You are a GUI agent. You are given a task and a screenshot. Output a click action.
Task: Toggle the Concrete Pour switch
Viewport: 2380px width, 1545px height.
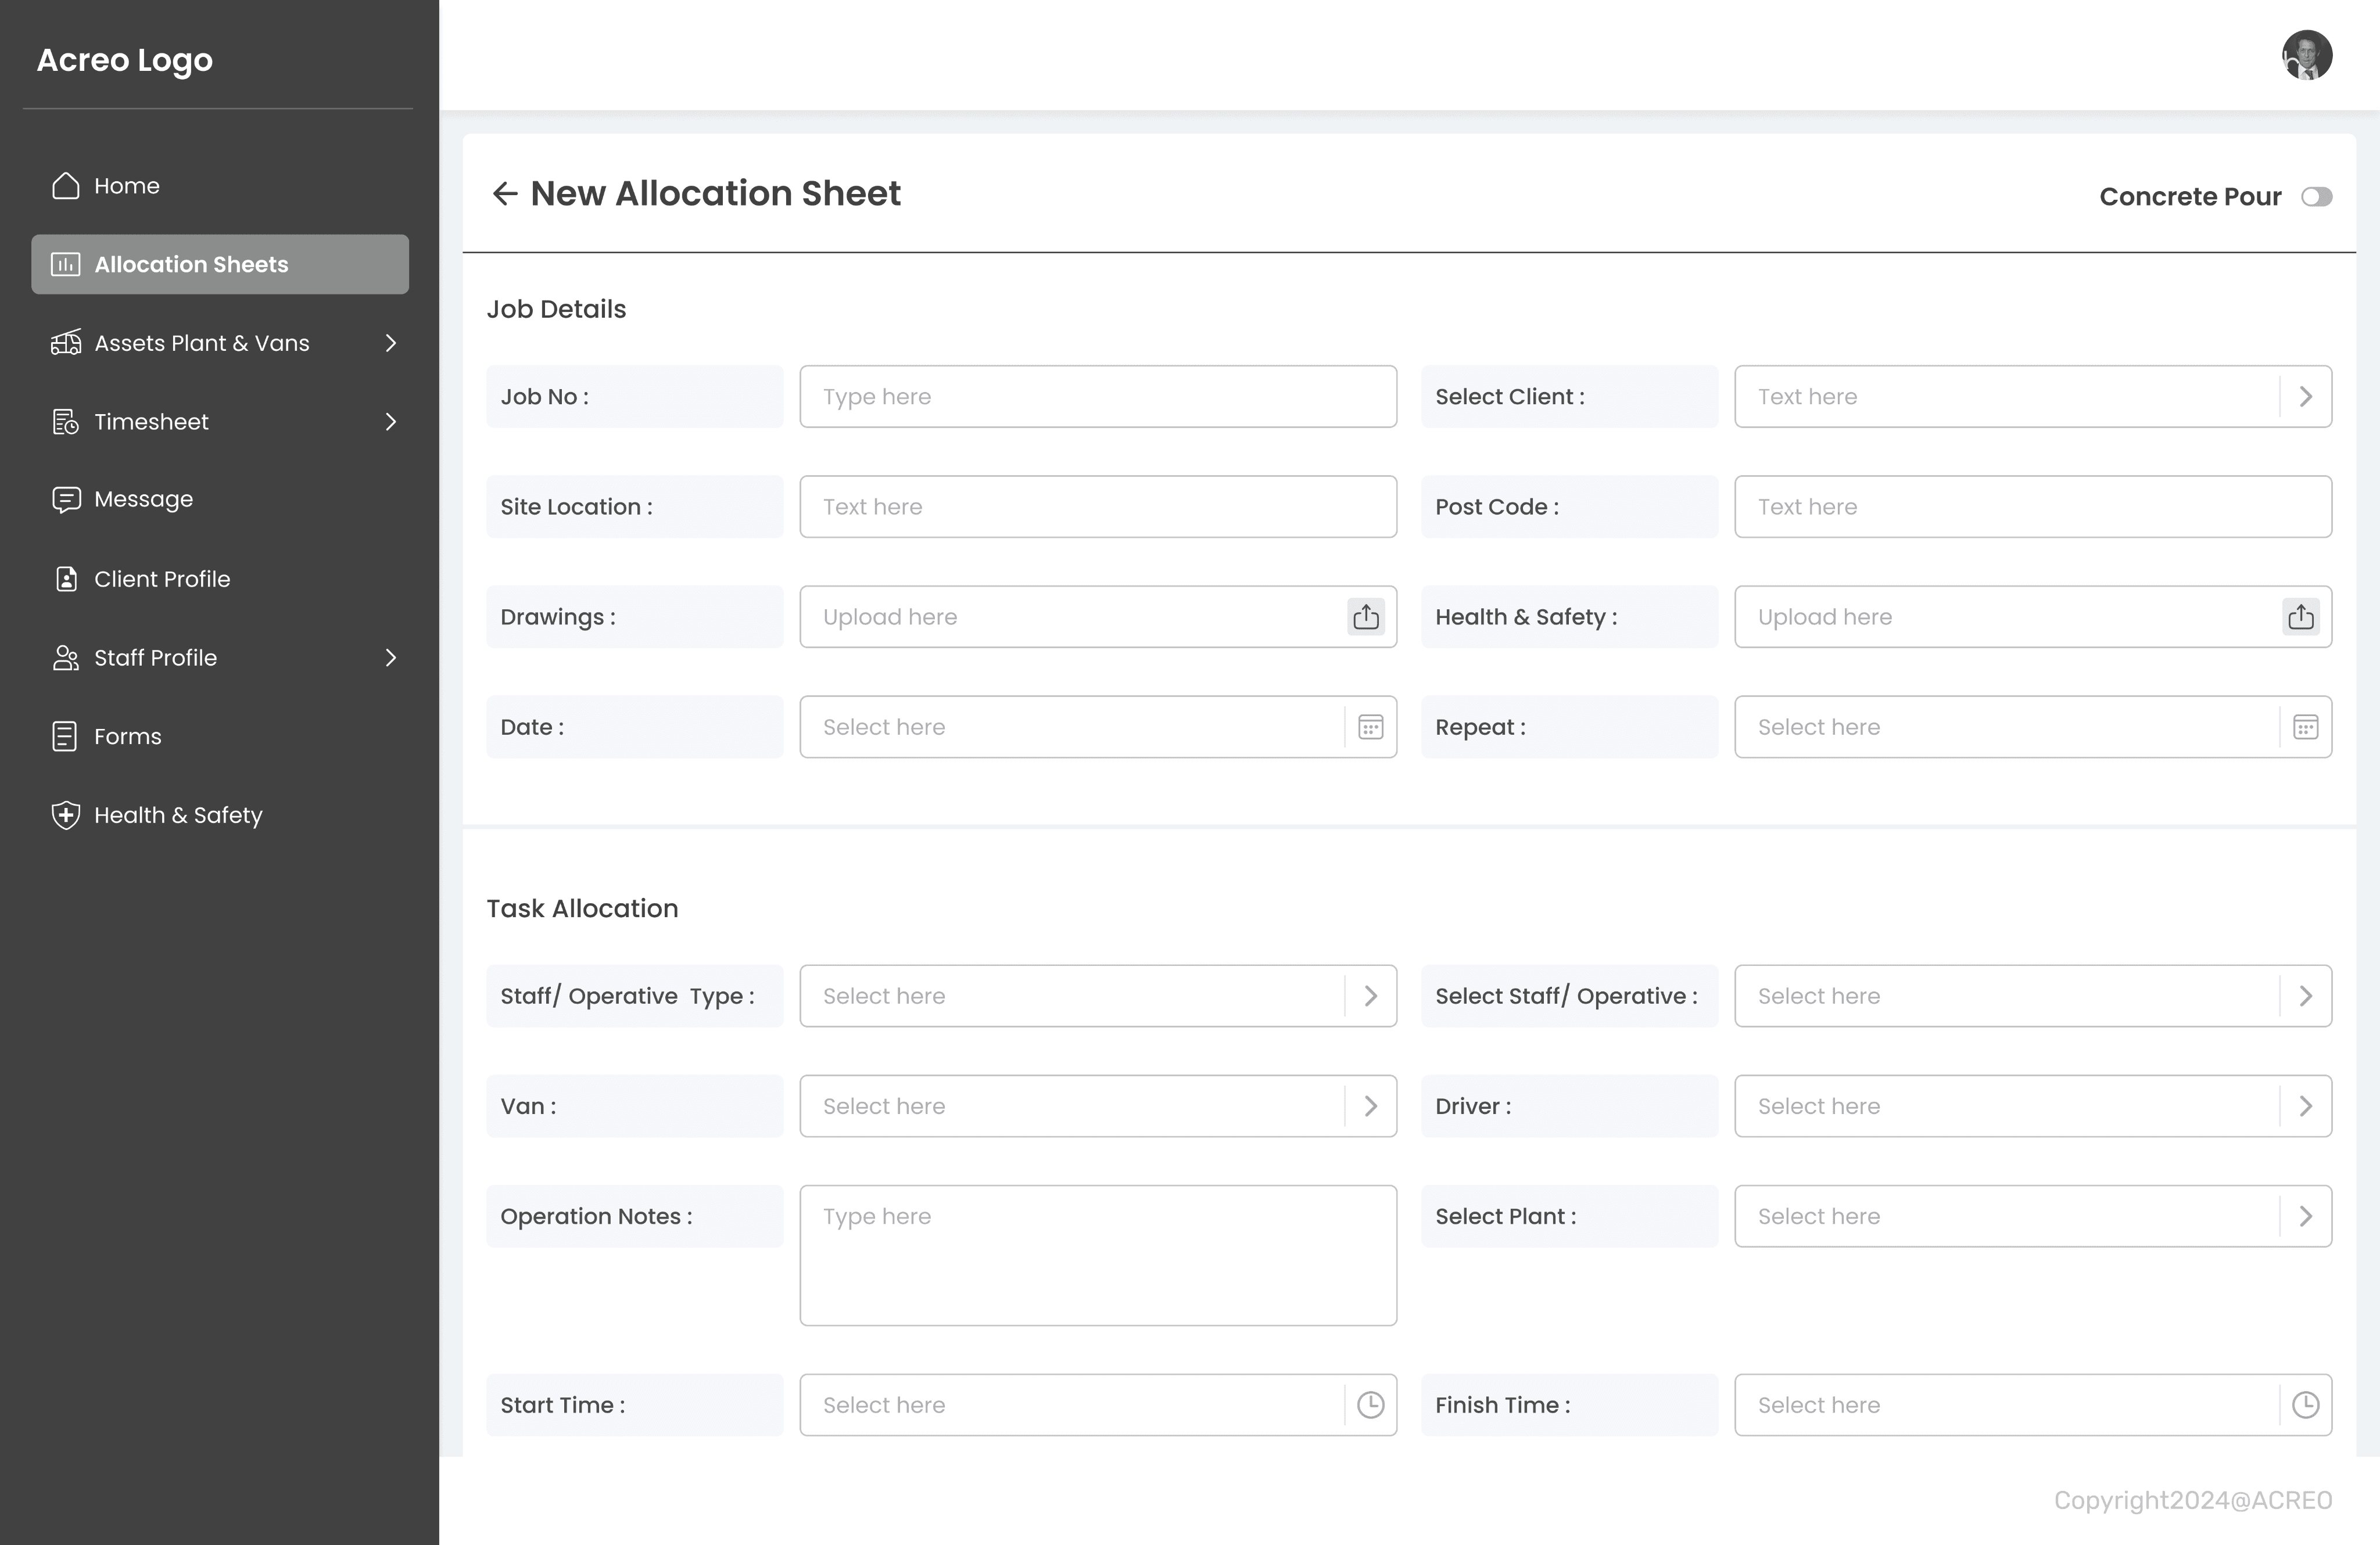2316,197
